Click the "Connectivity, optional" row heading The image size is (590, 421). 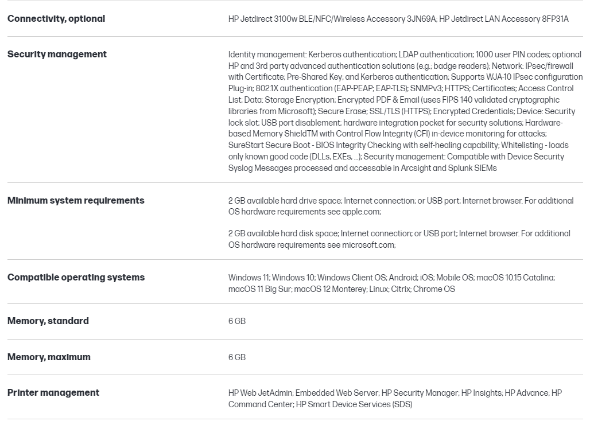pos(56,19)
